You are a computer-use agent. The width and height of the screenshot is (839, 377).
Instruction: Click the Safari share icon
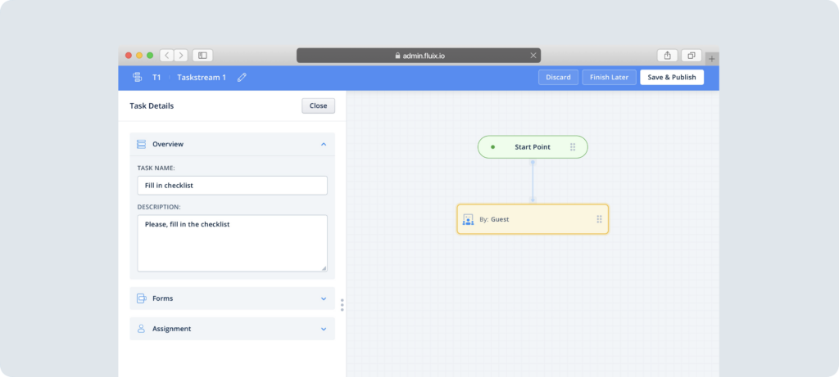click(x=667, y=56)
